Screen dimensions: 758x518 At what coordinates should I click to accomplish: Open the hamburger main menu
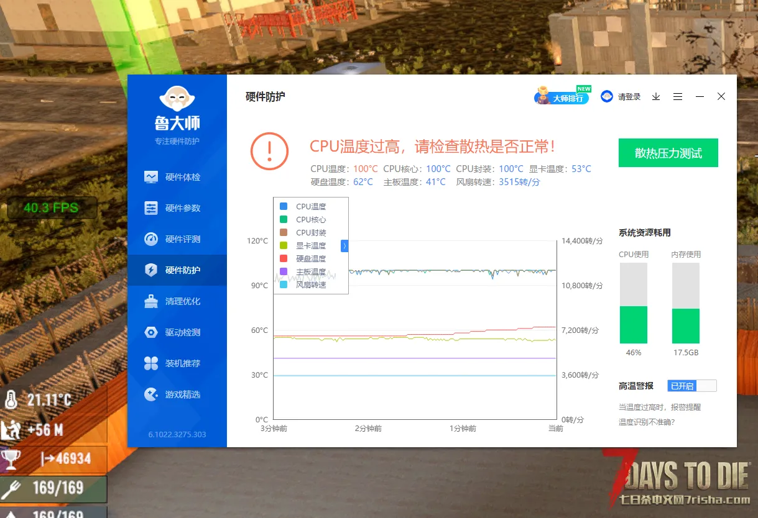[678, 97]
